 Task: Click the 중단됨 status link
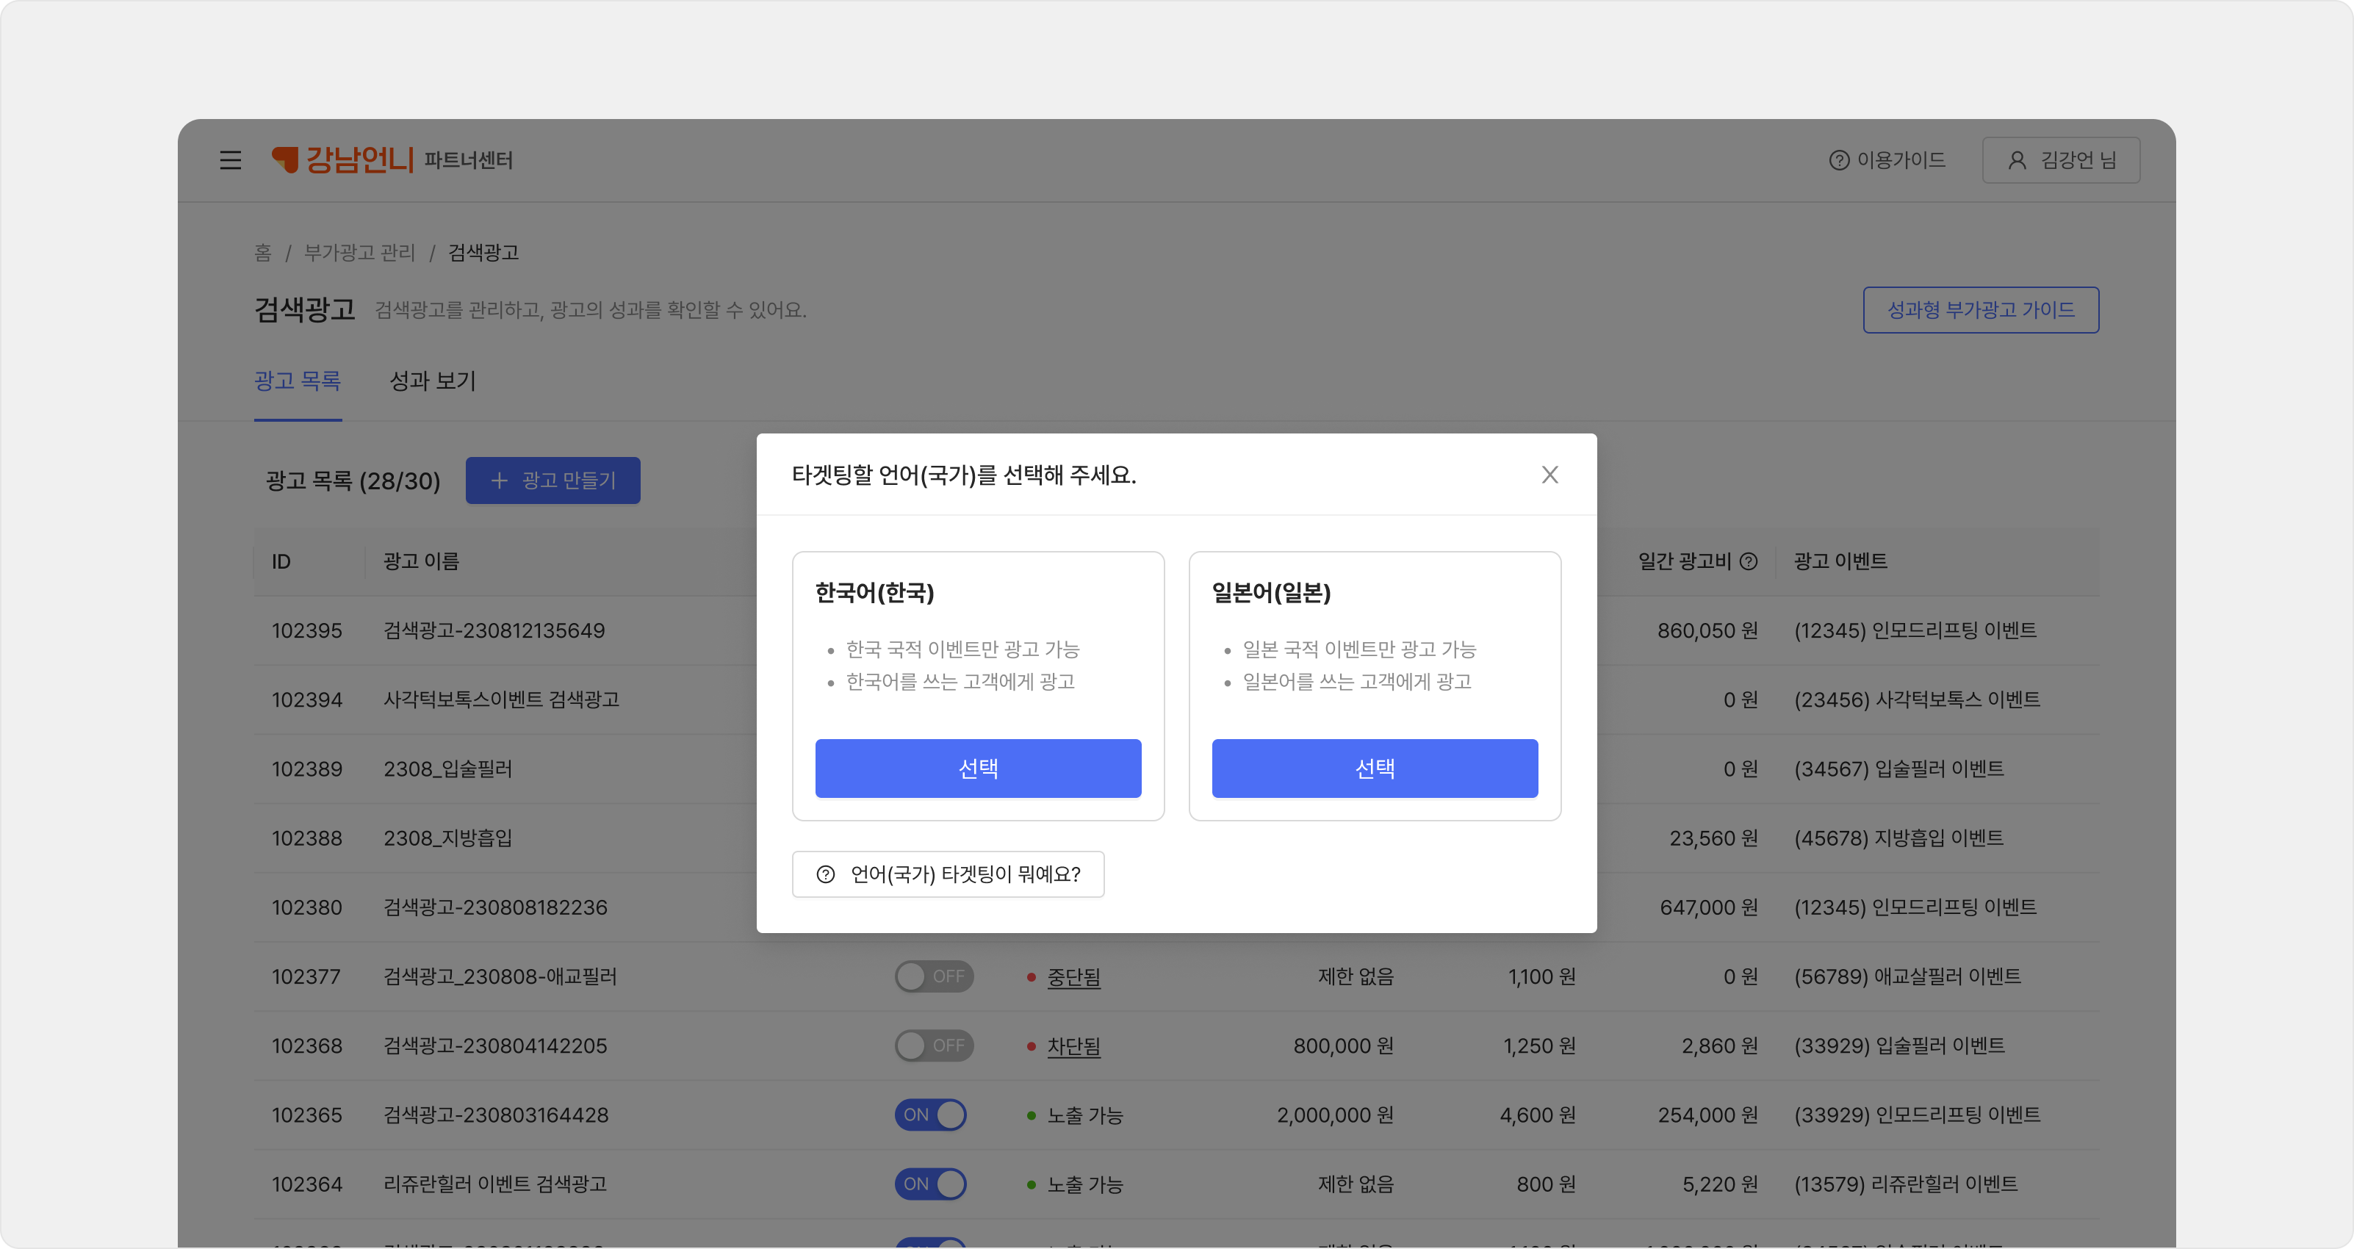[1073, 978]
